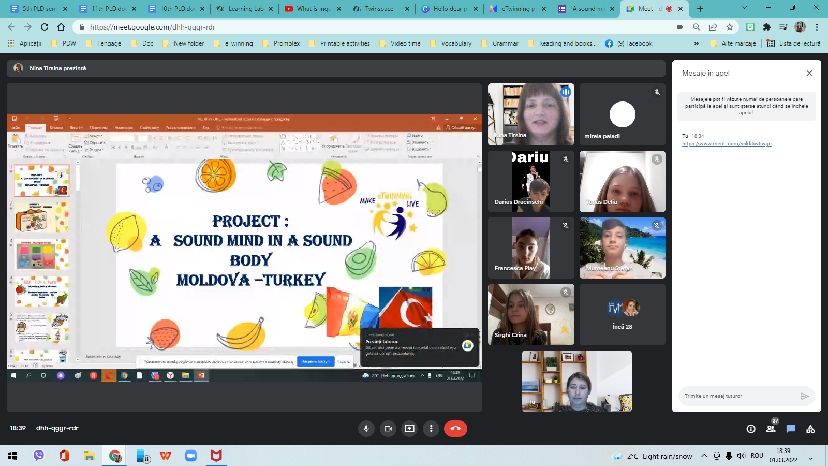Screen dimensions: 828x466
Task: Open the menti.com link in chat
Action: point(727,144)
